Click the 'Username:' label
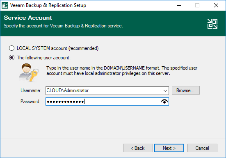 31,90
